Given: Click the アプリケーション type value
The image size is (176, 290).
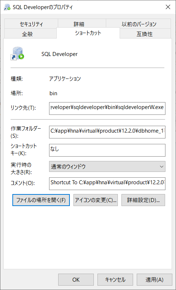Looking at the screenshot, I should [65, 79].
